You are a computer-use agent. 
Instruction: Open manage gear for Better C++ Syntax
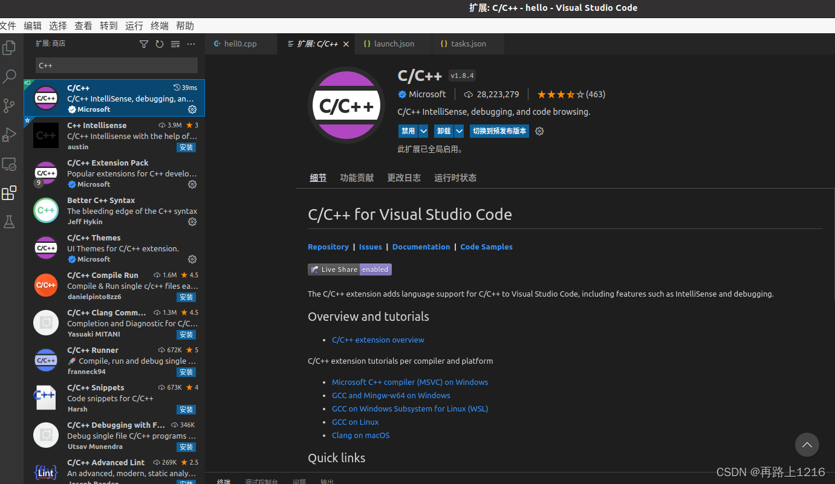(192, 222)
